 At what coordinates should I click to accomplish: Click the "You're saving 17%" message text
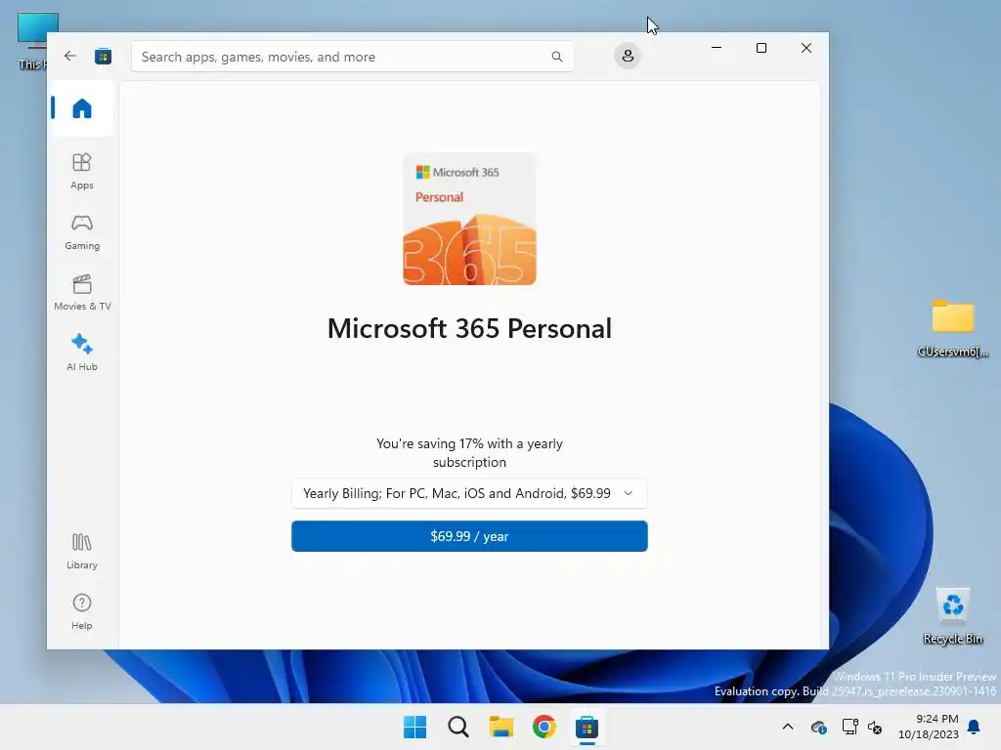[x=469, y=453]
